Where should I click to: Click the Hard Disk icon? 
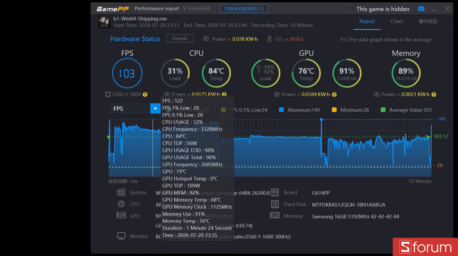tap(275, 204)
